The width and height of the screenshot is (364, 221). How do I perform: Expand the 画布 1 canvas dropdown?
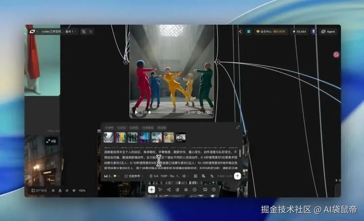tap(71, 32)
